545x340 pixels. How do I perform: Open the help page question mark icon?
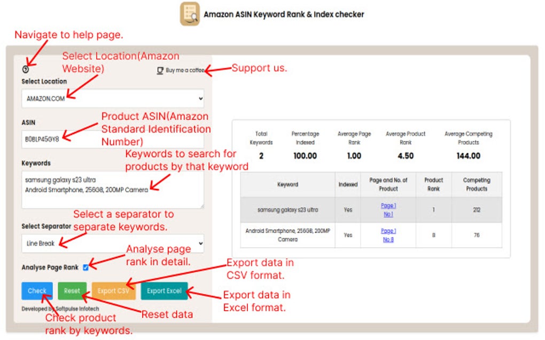pyautogui.click(x=26, y=69)
